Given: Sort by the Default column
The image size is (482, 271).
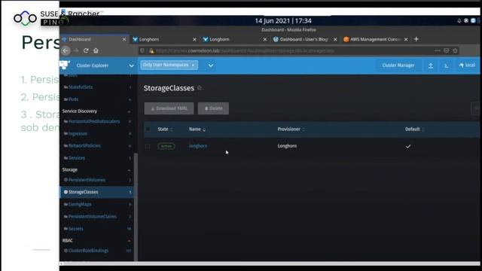Looking at the screenshot, I should pyautogui.click(x=414, y=129).
